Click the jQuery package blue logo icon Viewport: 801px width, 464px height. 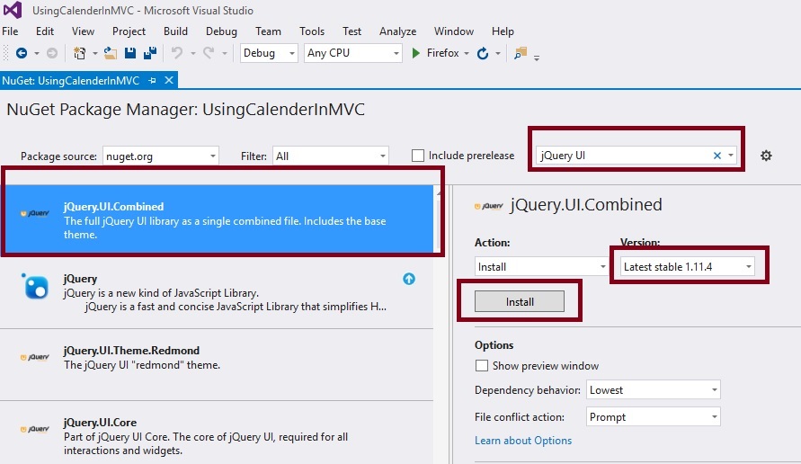[36, 286]
